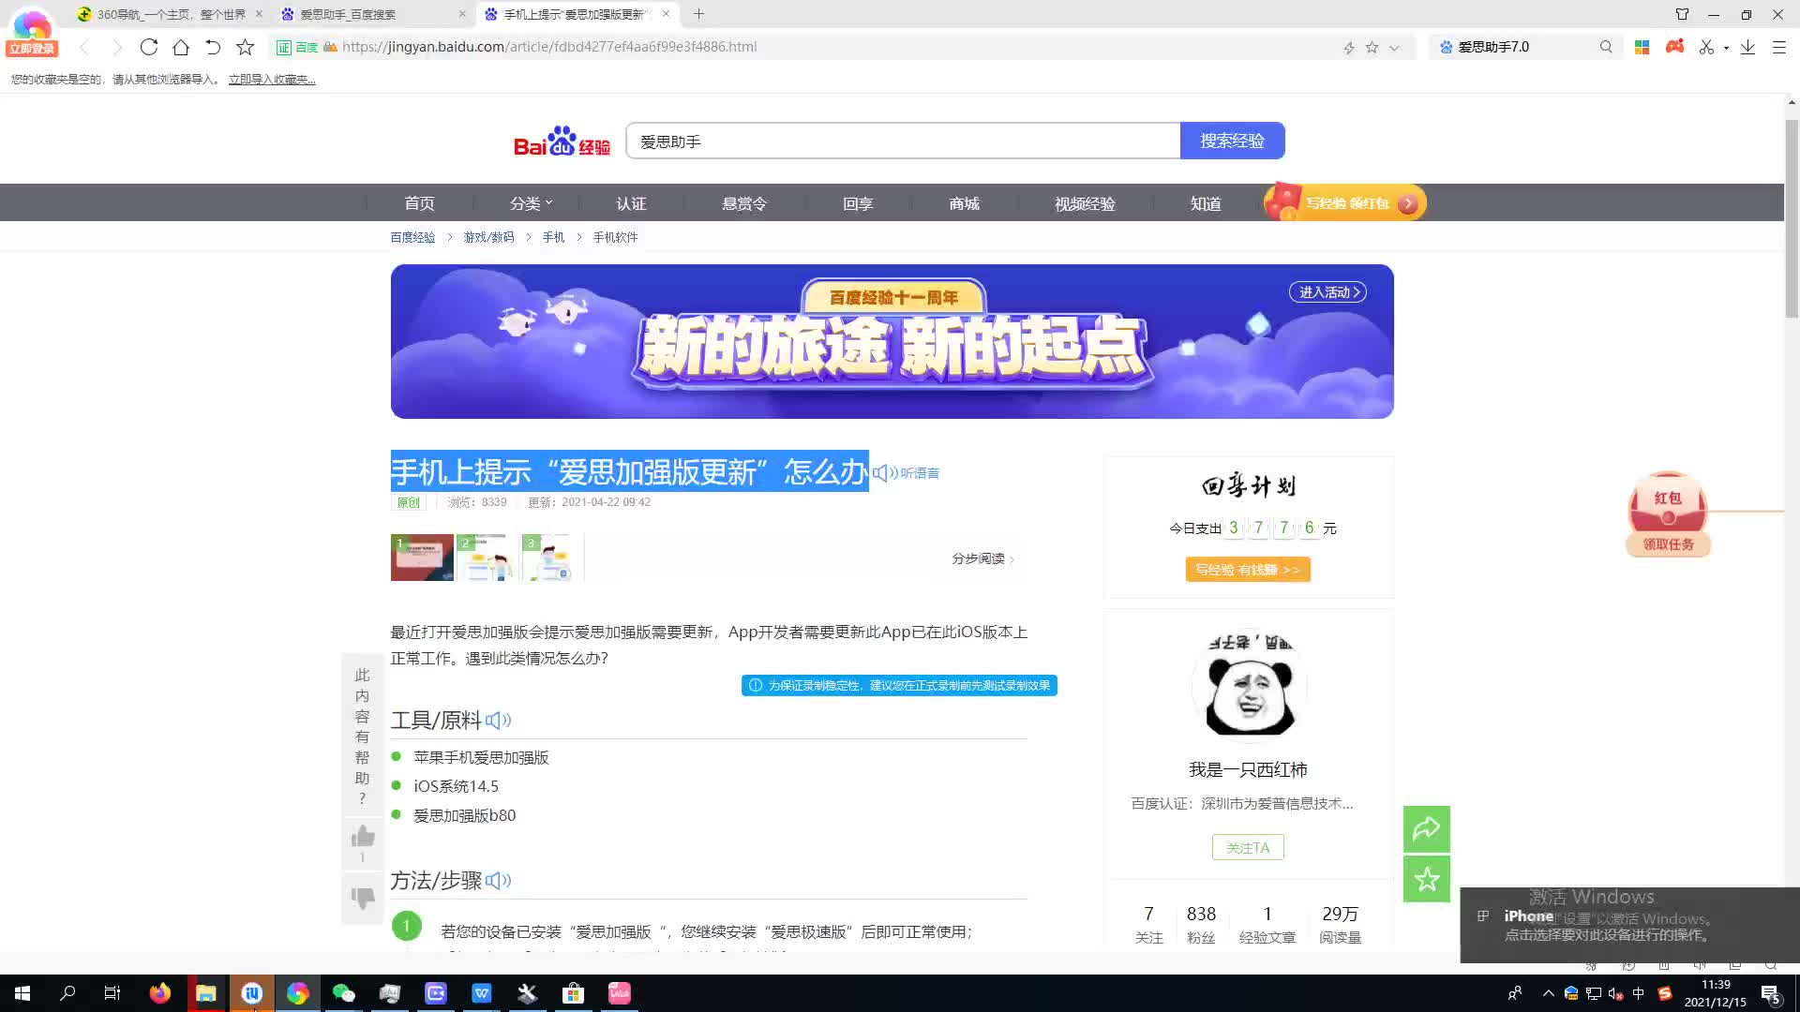
Task: Open the 首页 navigation item
Action: (419, 203)
